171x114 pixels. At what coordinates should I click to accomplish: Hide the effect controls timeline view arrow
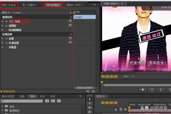pyautogui.click(x=71, y=13)
